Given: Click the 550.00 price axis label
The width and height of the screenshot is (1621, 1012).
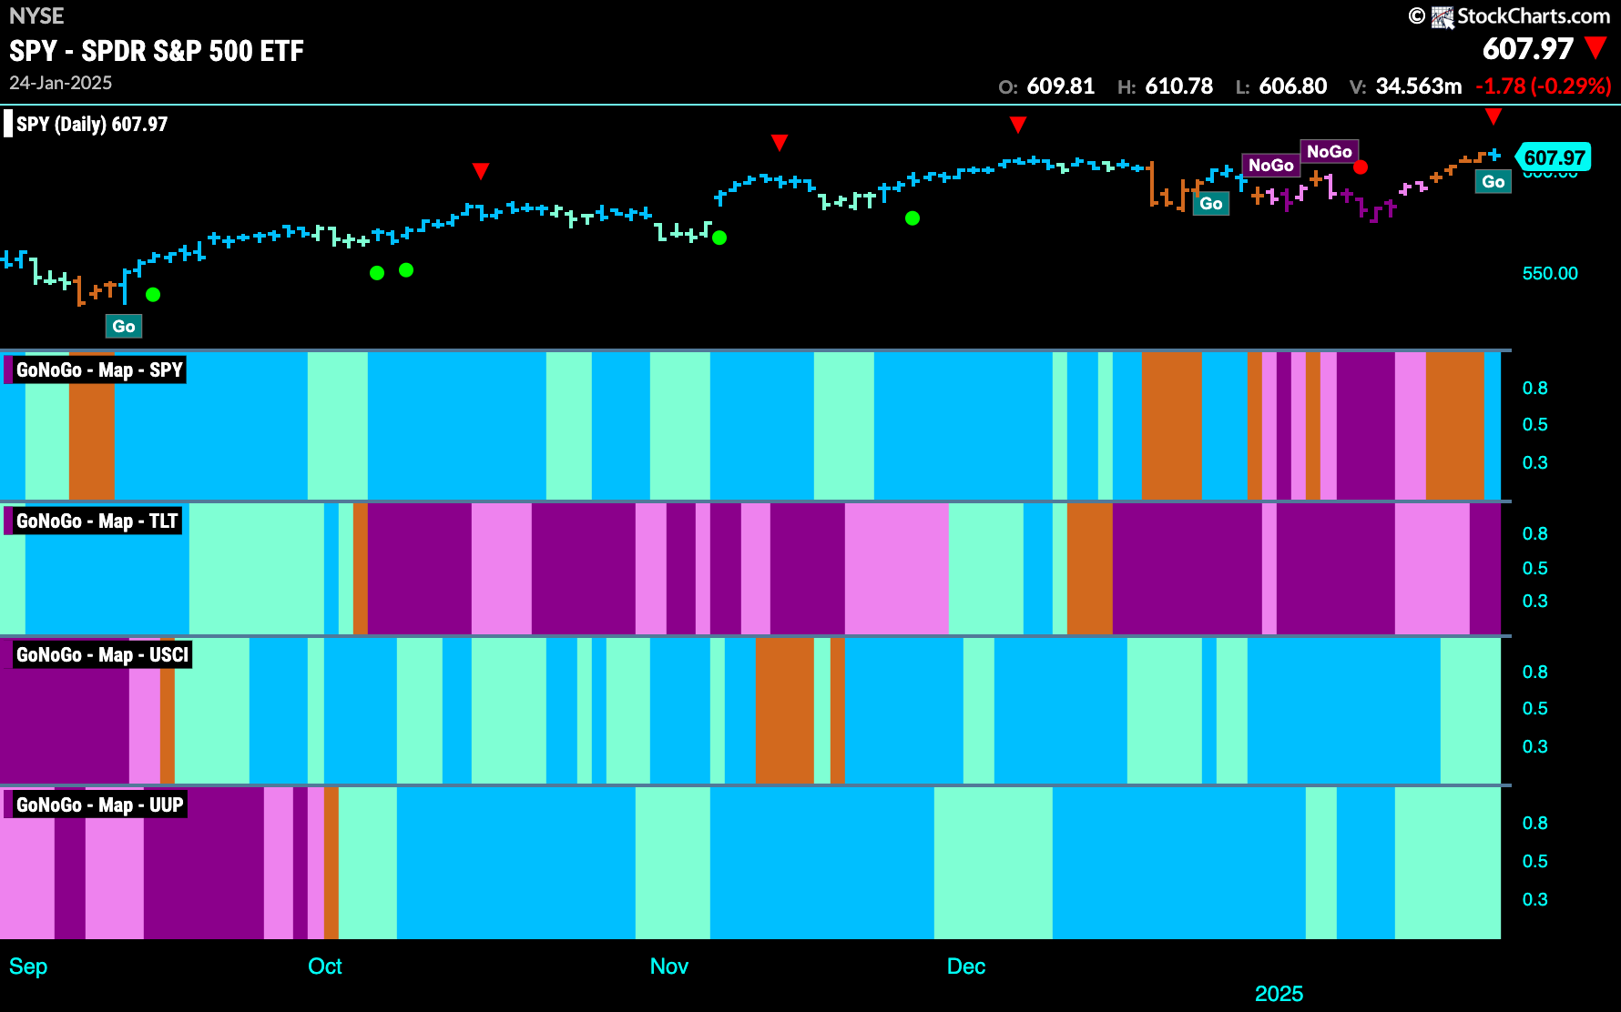Looking at the screenshot, I should (x=1550, y=273).
